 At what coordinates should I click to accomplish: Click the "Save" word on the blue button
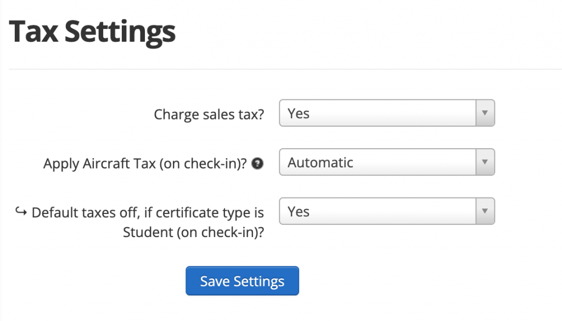tap(215, 281)
